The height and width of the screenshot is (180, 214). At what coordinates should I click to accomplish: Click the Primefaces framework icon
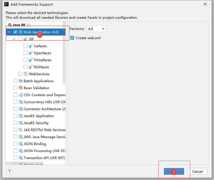click(x=31, y=60)
